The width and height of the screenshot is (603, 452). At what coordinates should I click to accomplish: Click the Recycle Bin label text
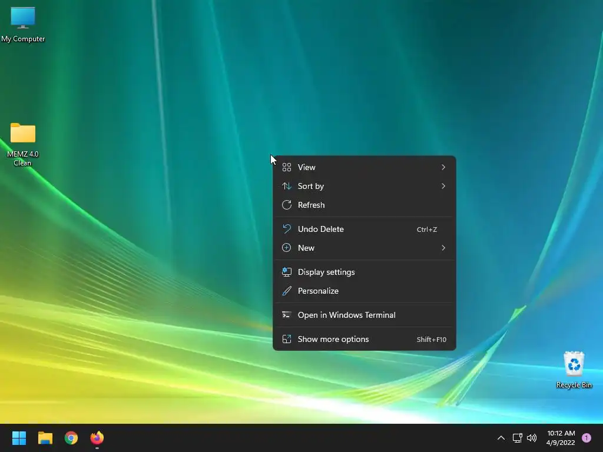click(x=574, y=385)
